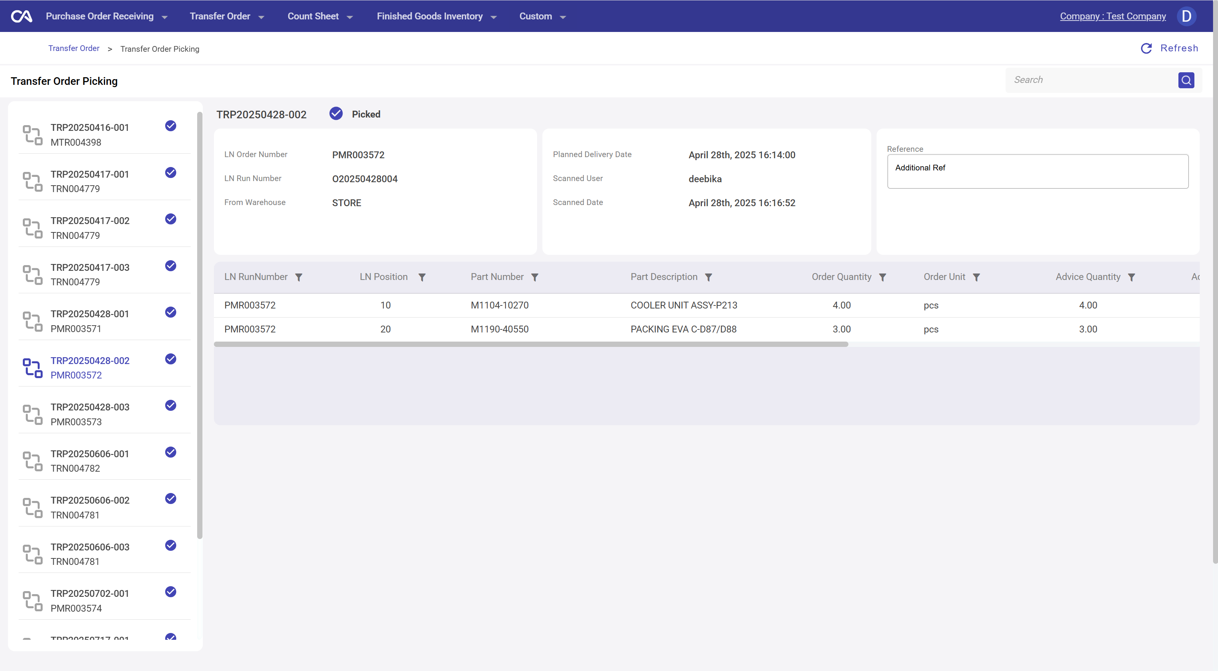
Task: Click the transfer icon for TRP20250416-001
Action: 33,135
